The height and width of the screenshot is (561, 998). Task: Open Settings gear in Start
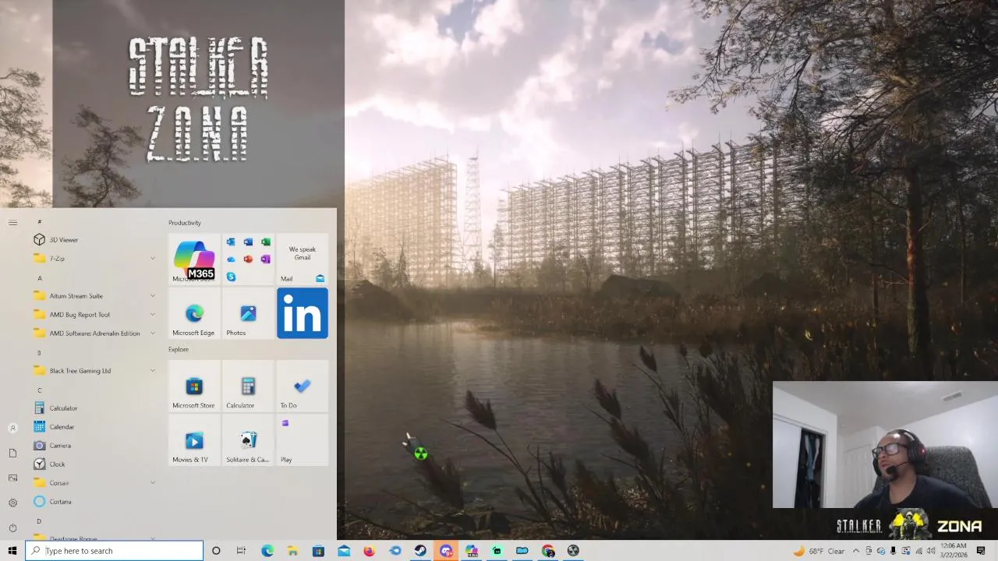pyautogui.click(x=12, y=503)
